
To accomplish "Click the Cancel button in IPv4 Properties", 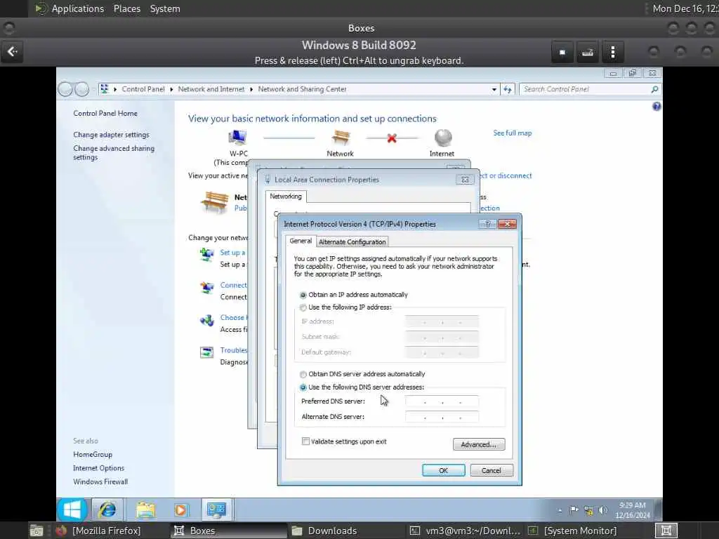I will [491, 470].
